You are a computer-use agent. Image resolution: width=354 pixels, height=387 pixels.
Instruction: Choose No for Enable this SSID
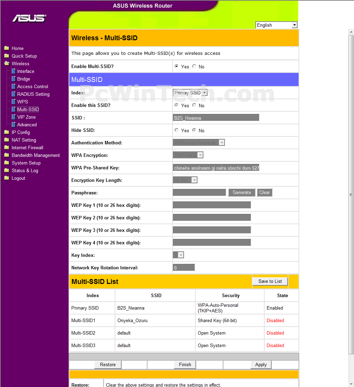[194, 105]
